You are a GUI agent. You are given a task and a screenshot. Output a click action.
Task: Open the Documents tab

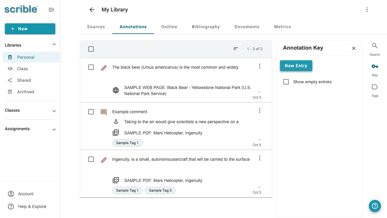coord(247,27)
